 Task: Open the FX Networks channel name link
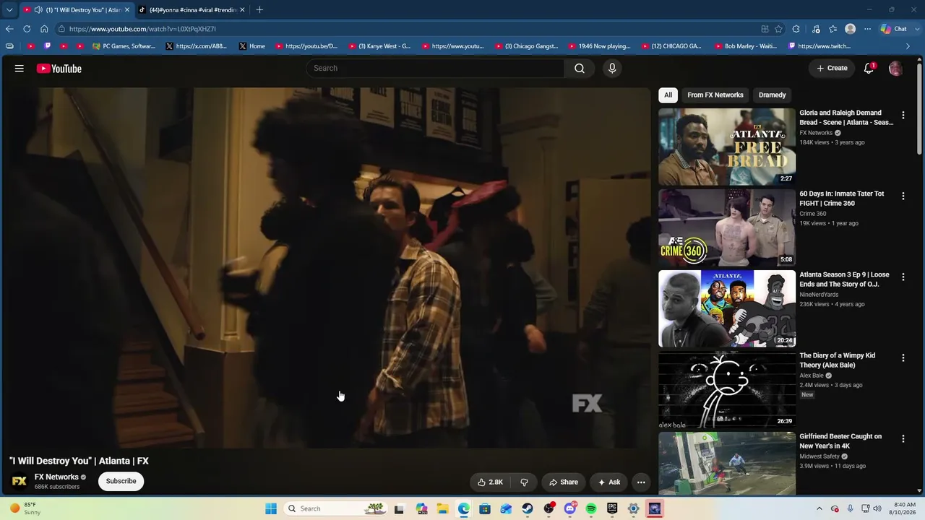56,477
